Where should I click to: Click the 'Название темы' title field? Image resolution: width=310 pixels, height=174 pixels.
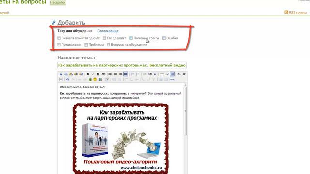coord(122,65)
